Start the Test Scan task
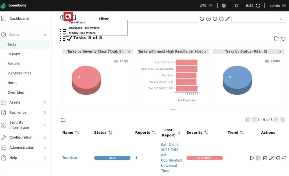 pos(252,158)
